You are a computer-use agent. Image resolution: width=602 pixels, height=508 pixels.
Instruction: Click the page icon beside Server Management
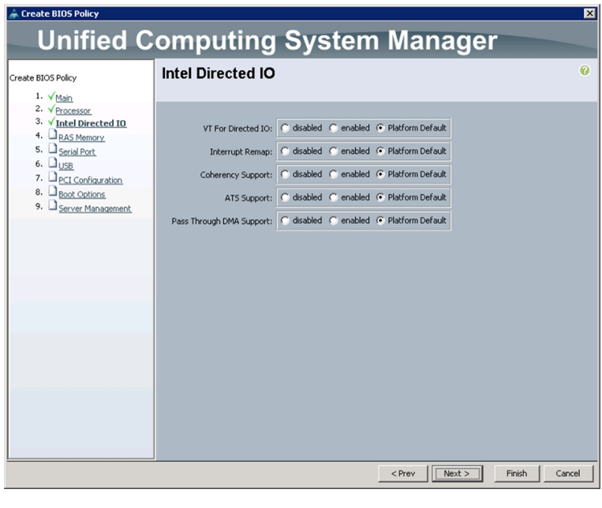click(x=53, y=205)
